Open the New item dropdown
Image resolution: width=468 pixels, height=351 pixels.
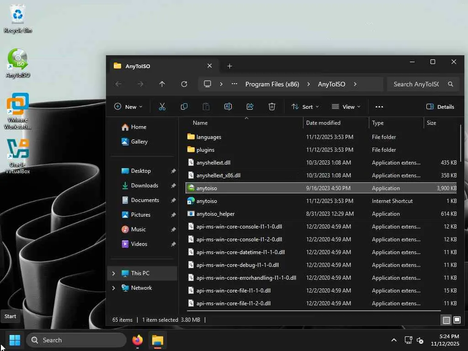coord(128,106)
